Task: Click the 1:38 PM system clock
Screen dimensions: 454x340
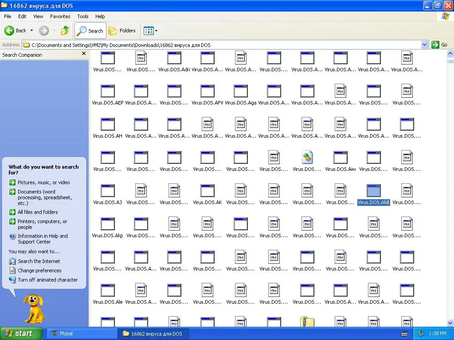Action: coord(438,334)
